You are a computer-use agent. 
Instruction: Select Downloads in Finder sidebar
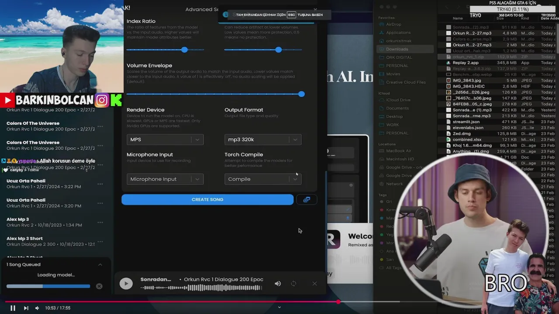(404, 49)
